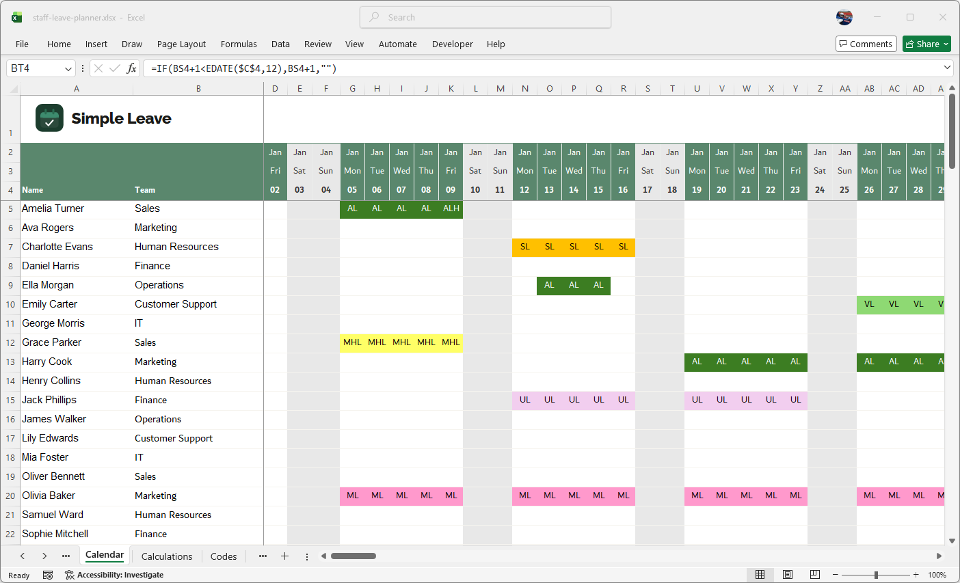This screenshot has width=960, height=583.
Task: Adjust the zoom slider handle
Action: (876, 575)
